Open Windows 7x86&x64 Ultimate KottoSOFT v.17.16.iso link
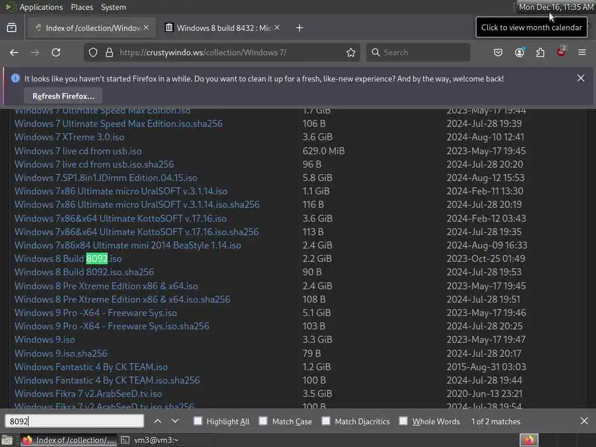The image size is (596, 447). [x=120, y=219]
